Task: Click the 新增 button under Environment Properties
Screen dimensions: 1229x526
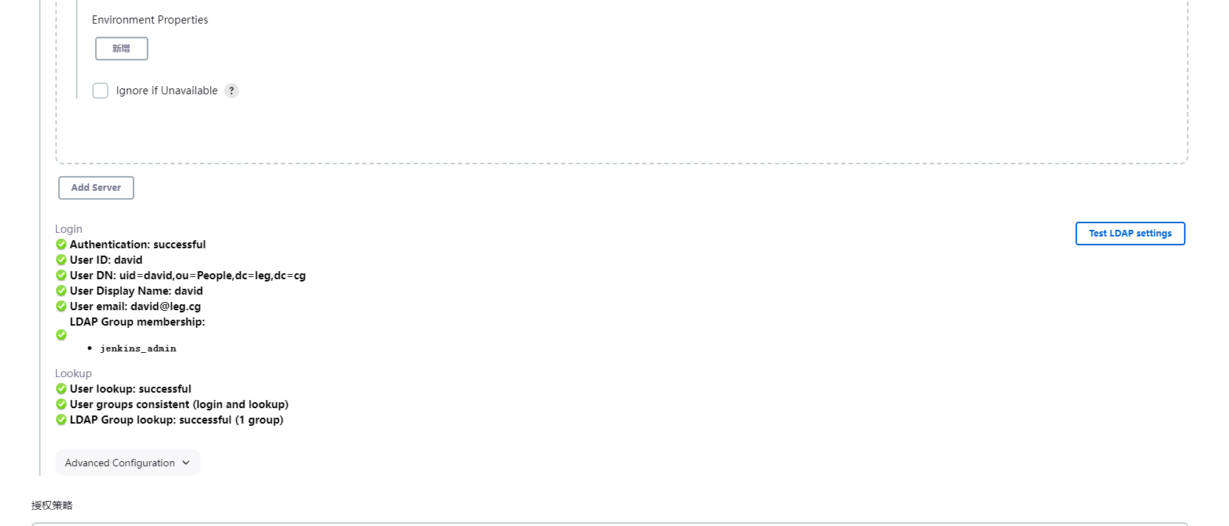Action: coord(122,49)
